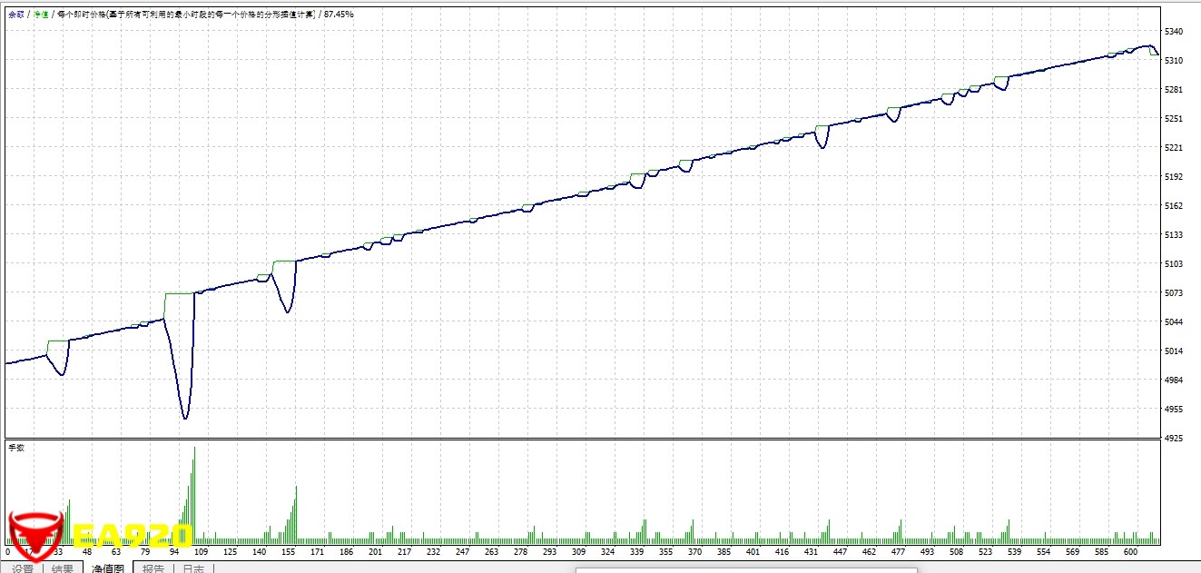
Task: Click the green 净值 legend label
Action: tap(41, 15)
